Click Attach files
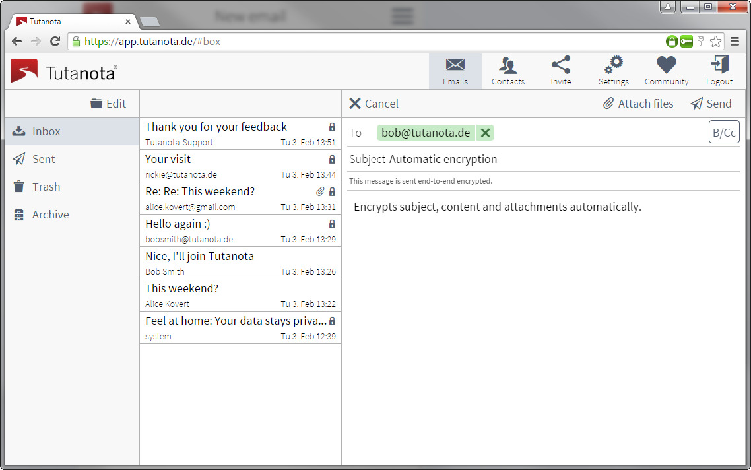Image resolution: width=751 pixels, height=470 pixels. coord(638,104)
